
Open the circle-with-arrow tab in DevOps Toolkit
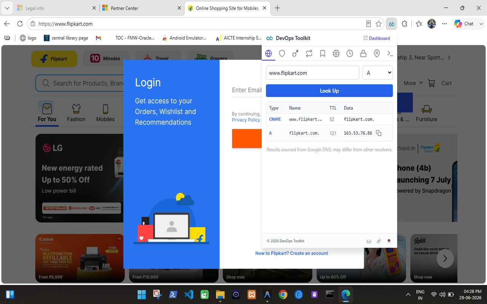(295, 54)
